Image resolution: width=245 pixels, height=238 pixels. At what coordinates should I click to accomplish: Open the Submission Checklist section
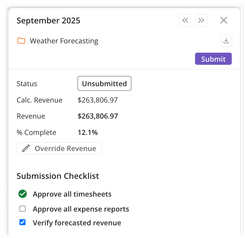click(58, 176)
